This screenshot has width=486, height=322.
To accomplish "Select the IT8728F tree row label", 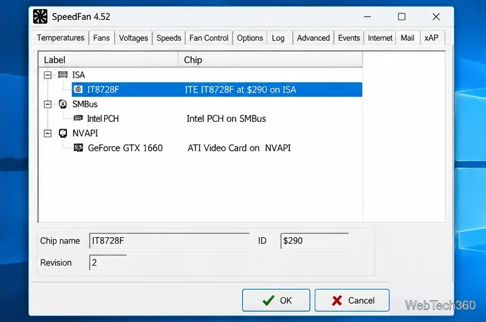I will (x=103, y=90).
